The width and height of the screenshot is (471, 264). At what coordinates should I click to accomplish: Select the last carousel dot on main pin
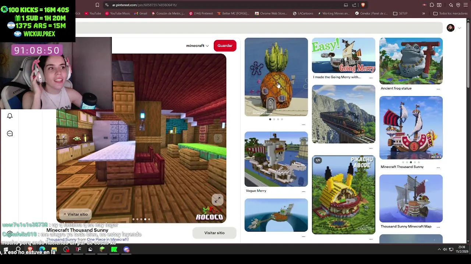(x=149, y=219)
